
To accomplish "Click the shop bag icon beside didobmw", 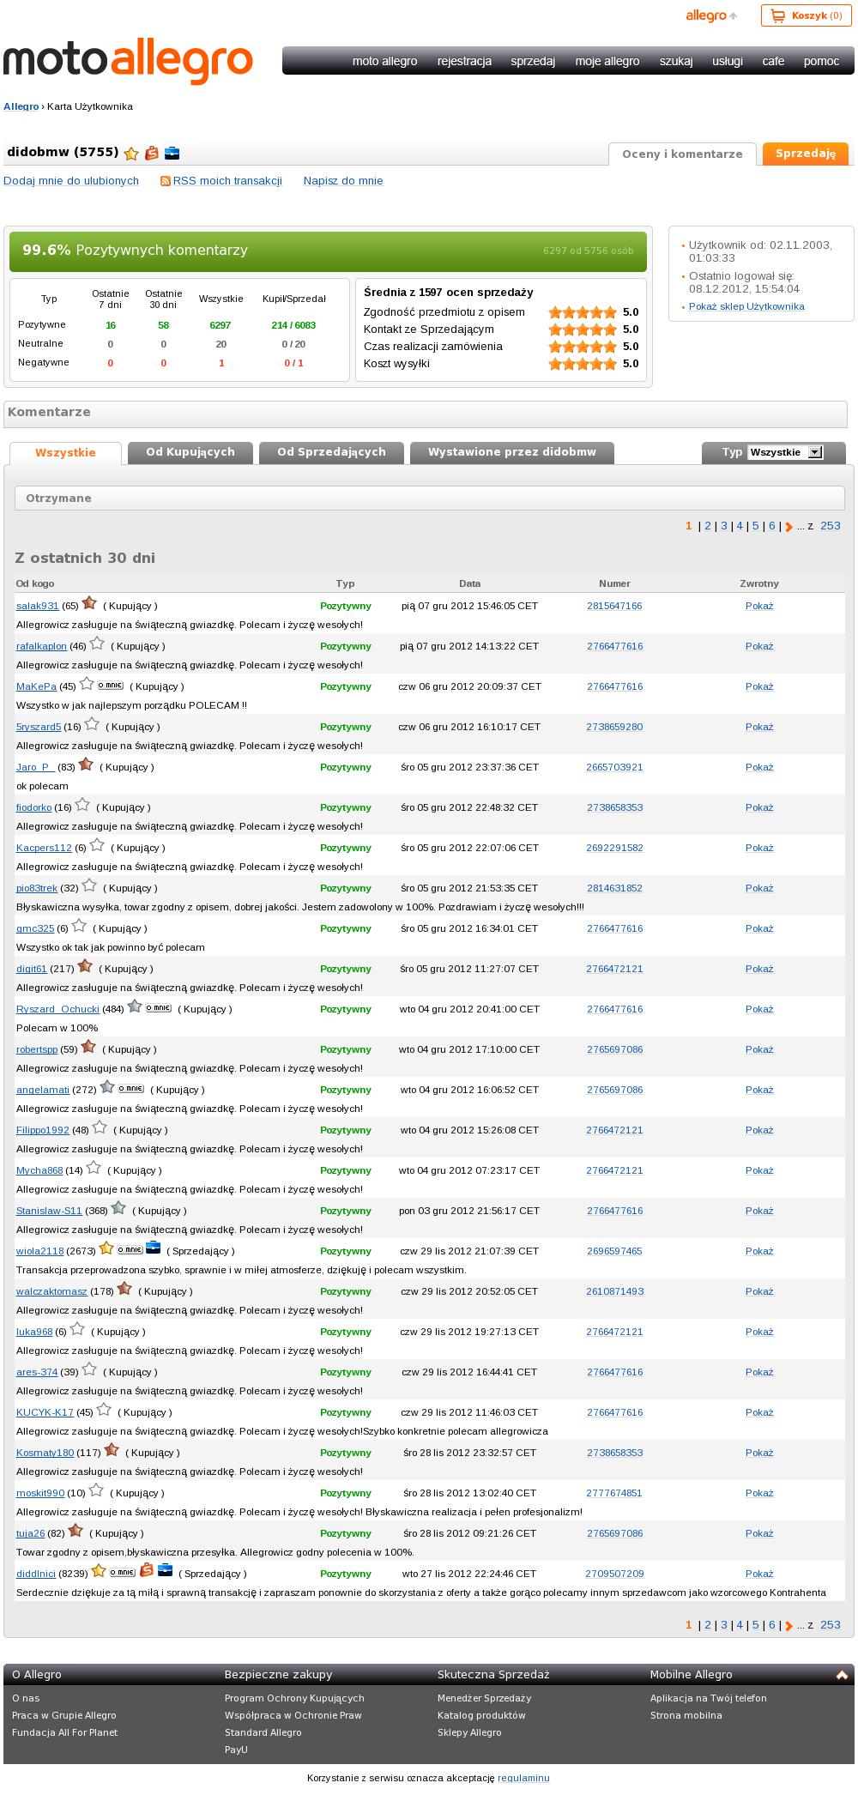I will point(152,154).
